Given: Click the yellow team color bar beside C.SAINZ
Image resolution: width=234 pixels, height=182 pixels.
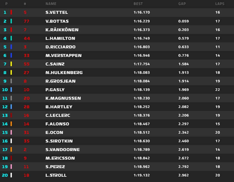Looking at the screenshot, I should [x=11, y=64].
